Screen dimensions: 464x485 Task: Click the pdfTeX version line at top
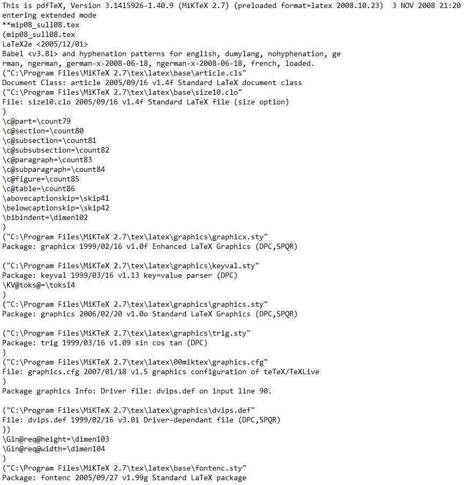tap(231, 5)
